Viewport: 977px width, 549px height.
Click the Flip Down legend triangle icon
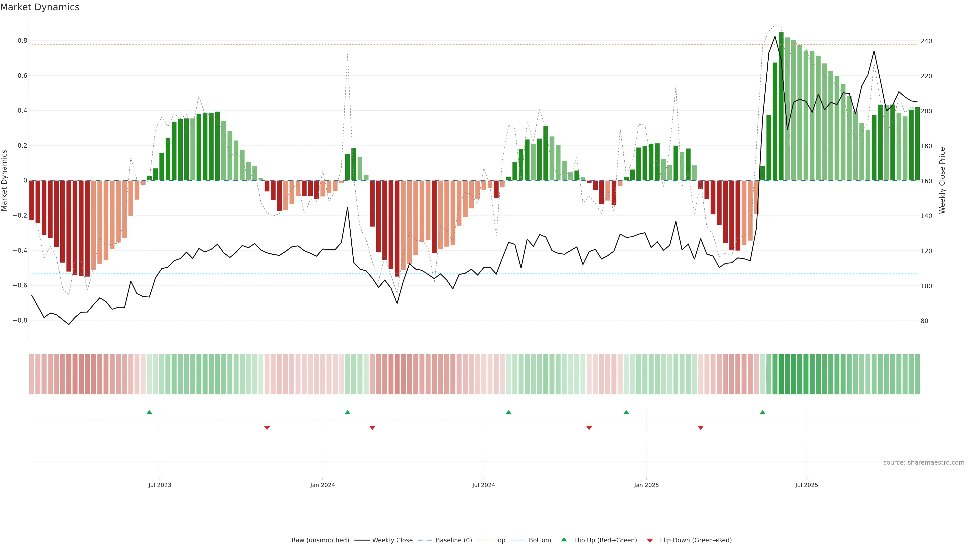(x=650, y=541)
